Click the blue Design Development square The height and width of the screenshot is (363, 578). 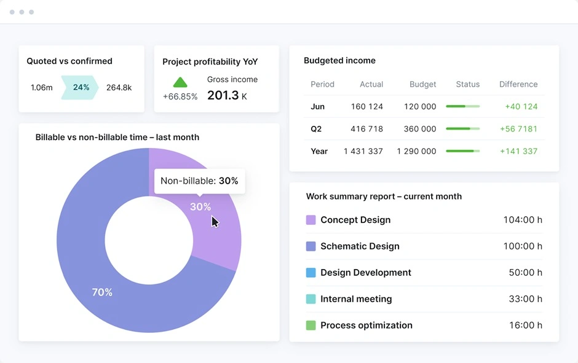coord(311,273)
